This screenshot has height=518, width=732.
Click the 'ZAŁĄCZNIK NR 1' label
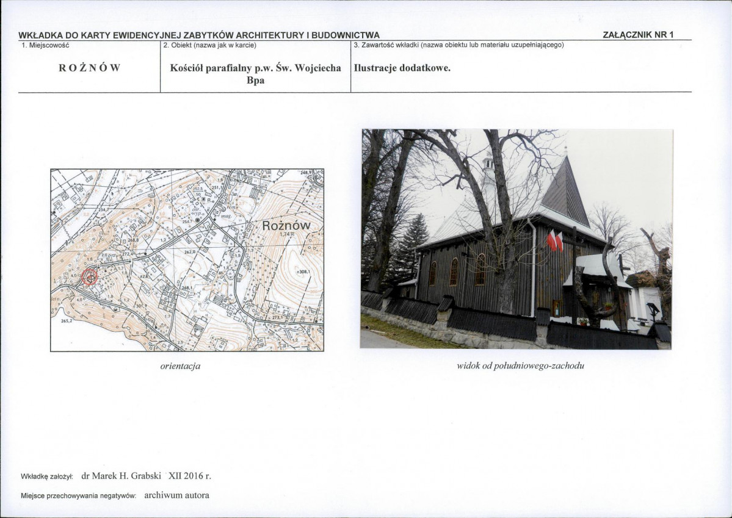638,35
